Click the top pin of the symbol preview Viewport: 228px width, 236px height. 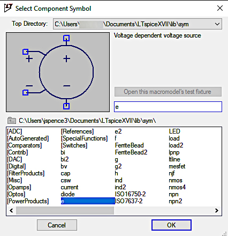tap(66, 38)
